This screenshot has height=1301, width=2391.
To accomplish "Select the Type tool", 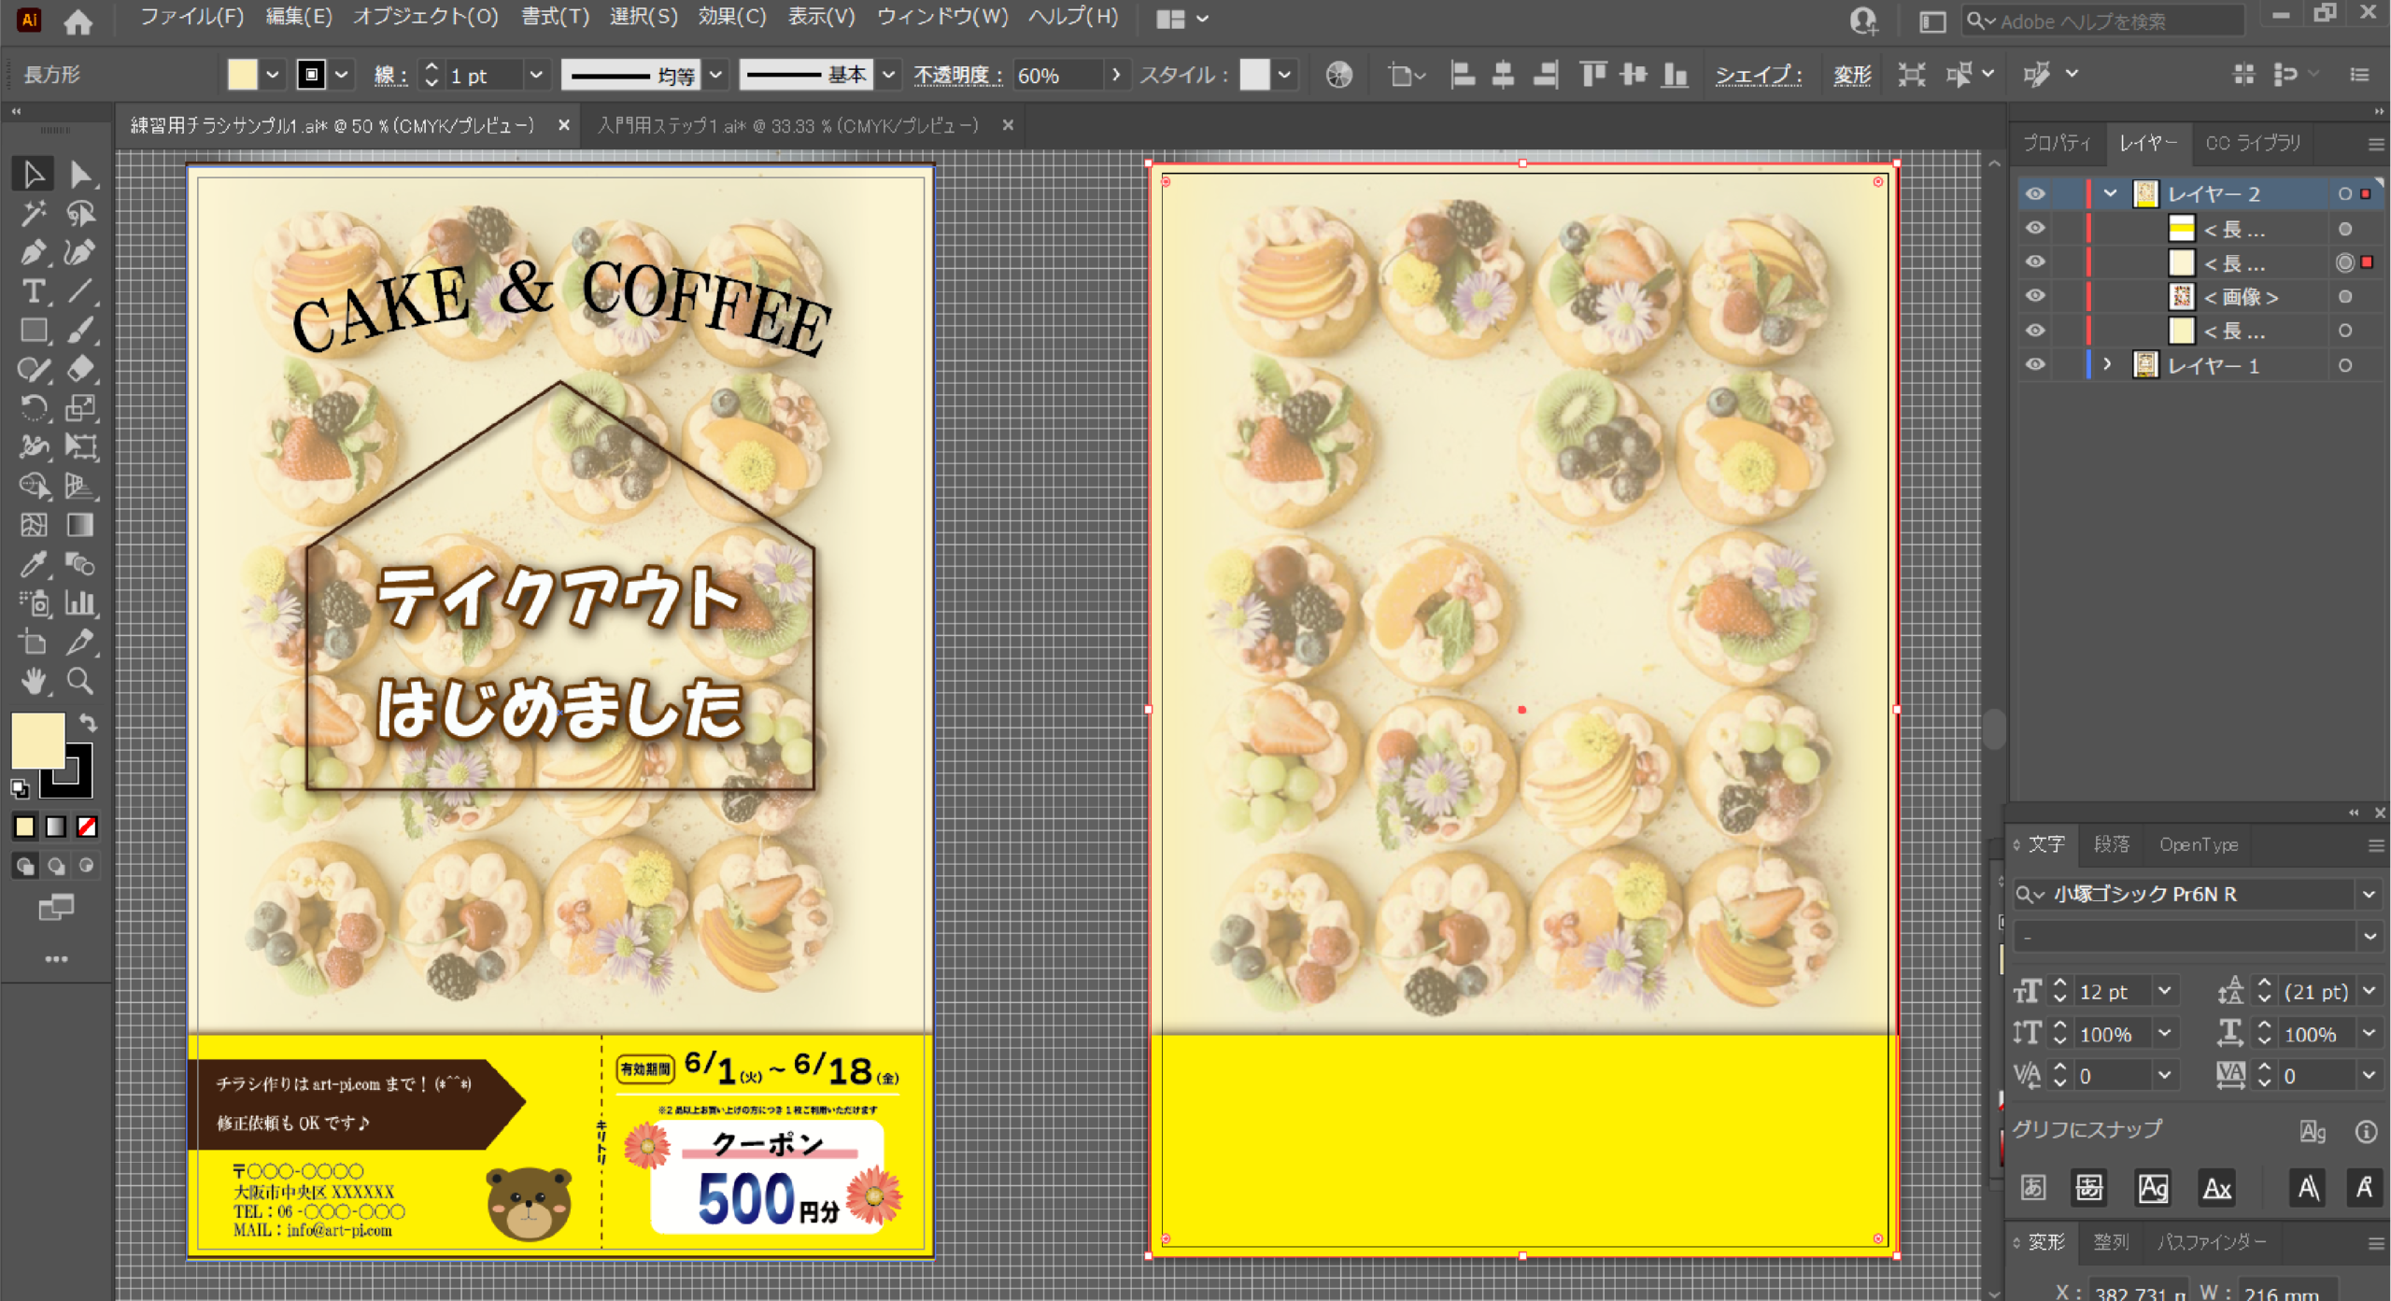I will (x=33, y=291).
